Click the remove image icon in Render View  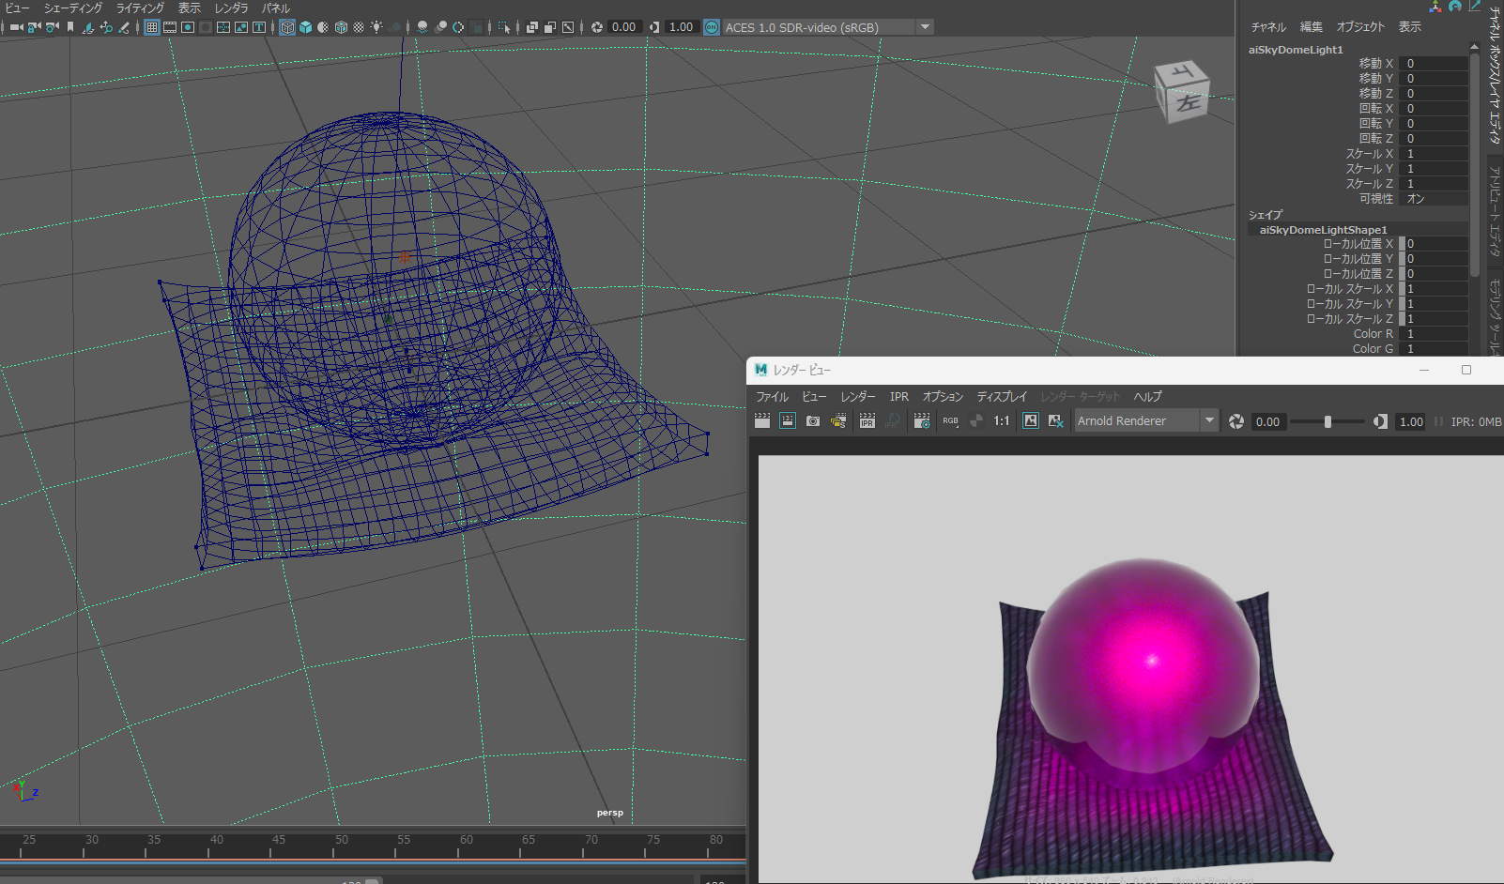pyautogui.click(x=1055, y=421)
